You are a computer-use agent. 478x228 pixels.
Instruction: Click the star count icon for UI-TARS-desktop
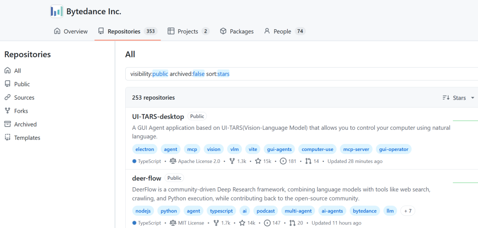pos(258,162)
